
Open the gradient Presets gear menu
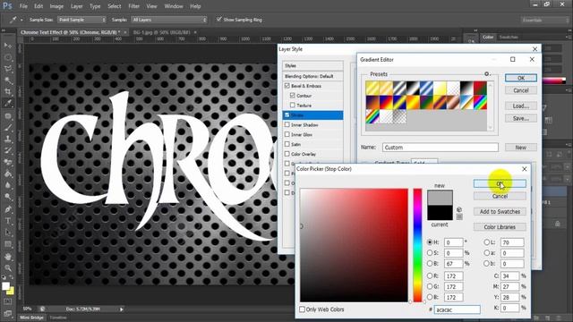pos(487,74)
